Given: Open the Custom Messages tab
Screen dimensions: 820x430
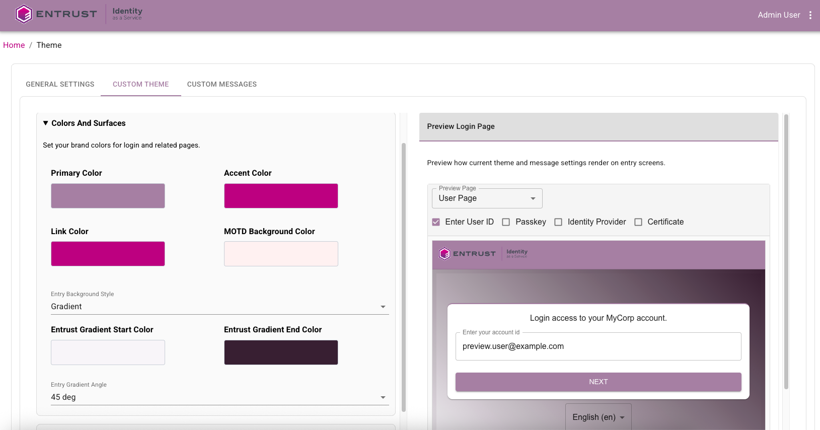Looking at the screenshot, I should (x=222, y=84).
